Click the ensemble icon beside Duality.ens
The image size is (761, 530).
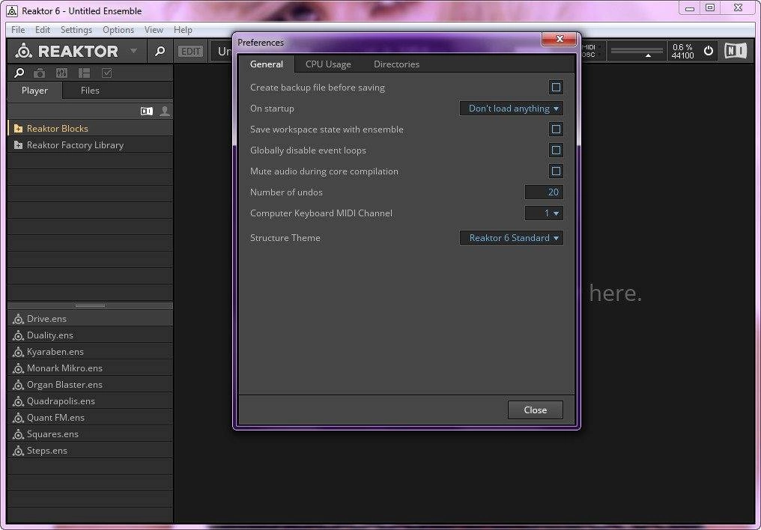[19, 335]
